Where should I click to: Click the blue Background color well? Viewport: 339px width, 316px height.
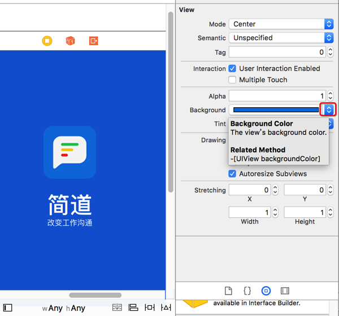click(276, 109)
